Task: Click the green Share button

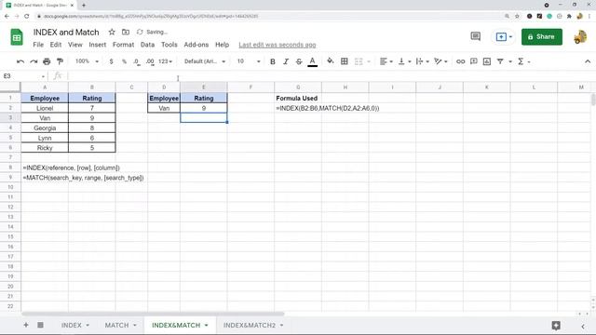Action: click(542, 37)
